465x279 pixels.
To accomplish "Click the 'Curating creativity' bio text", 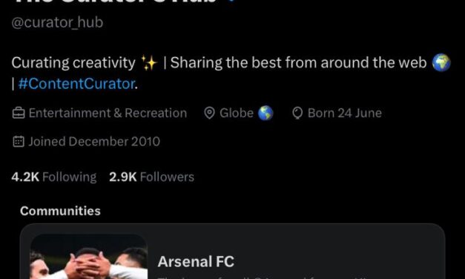I will click(x=73, y=63).
